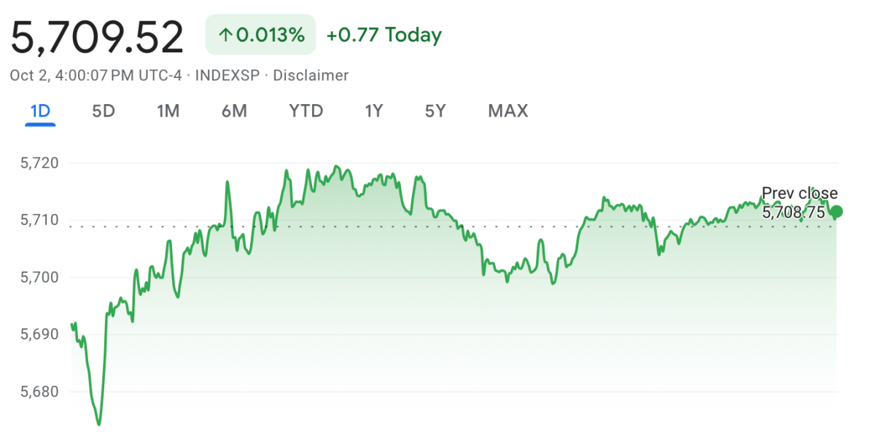This screenshot has width=875, height=437.
Task: Open the 1M time range tab
Action: 168,111
